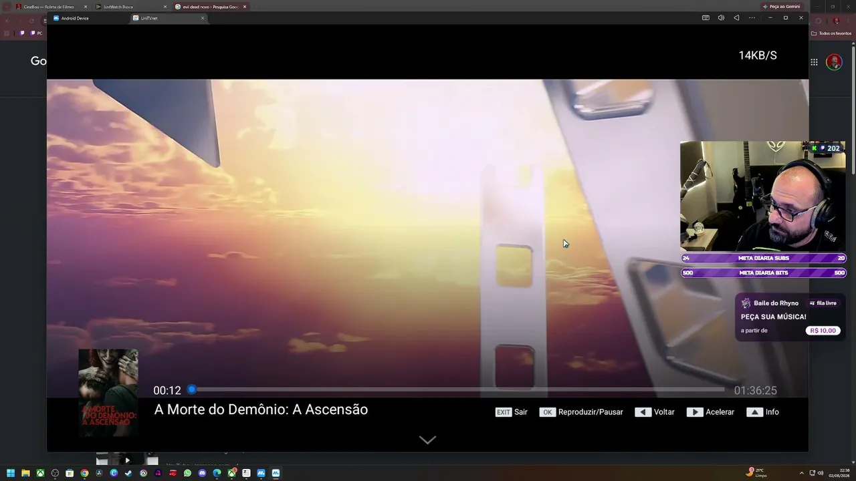Open Microsoft Edge from the taskbar
Viewport: 856px width, 481px height.
pyautogui.click(x=217, y=473)
